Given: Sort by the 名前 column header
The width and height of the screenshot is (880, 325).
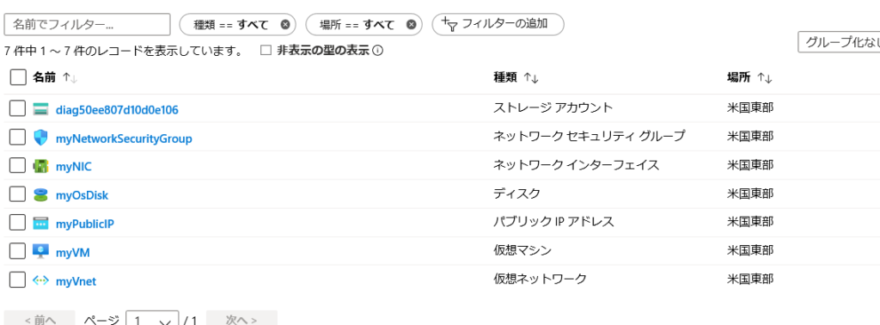Looking at the screenshot, I should [x=55, y=78].
